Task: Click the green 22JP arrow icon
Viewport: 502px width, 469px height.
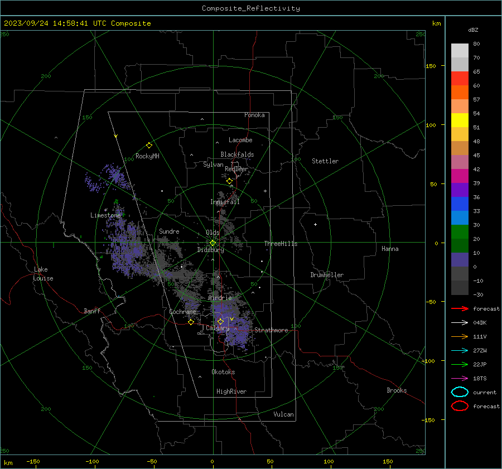Action: (x=460, y=364)
